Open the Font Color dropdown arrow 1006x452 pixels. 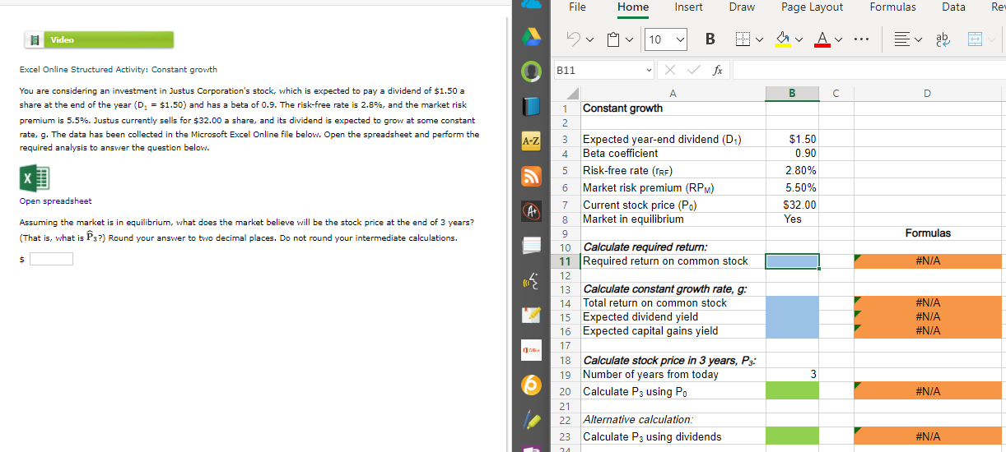click(x=839, y=40)
